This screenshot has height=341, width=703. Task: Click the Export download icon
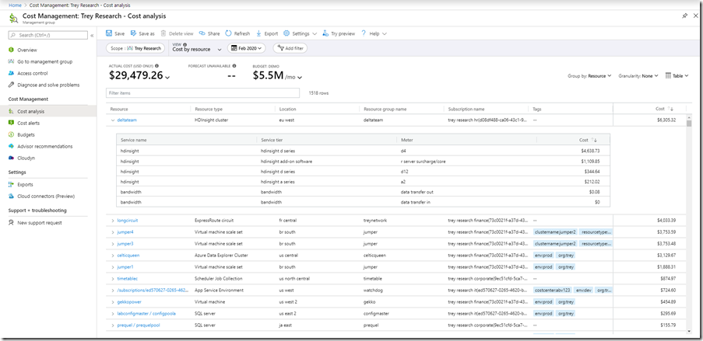258,33
